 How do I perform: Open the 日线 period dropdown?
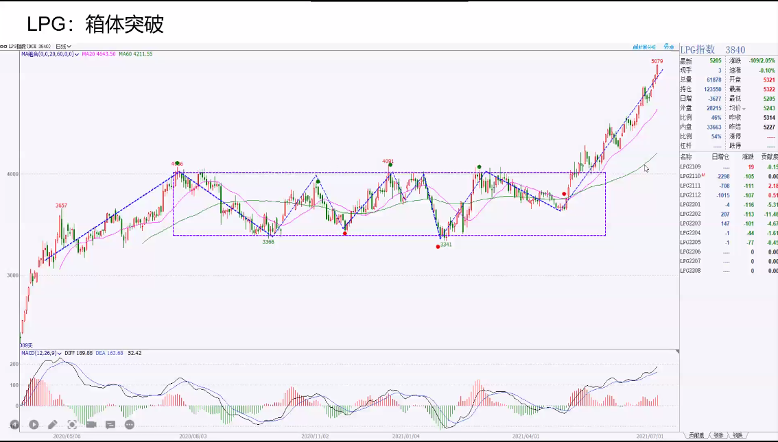[64, 47]
